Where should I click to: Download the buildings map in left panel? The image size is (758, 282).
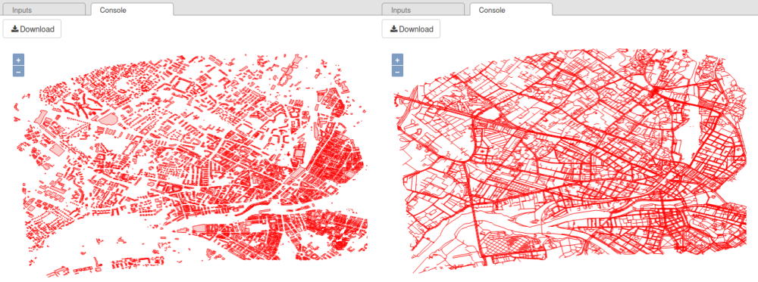click(33, 29)
